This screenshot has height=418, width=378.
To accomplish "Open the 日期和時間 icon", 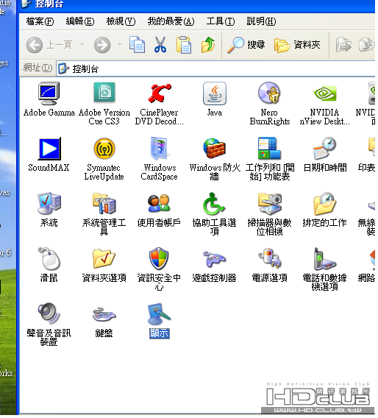I will [325, 148].
